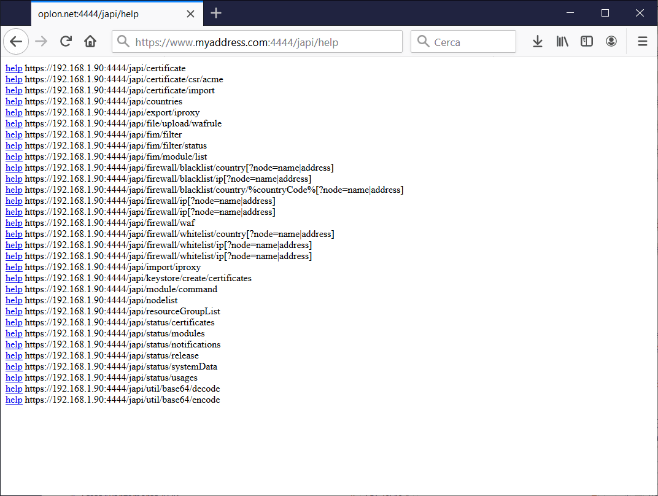Open help link for status/certificates
Screen dimensions: 658x496
coord(14,323)
